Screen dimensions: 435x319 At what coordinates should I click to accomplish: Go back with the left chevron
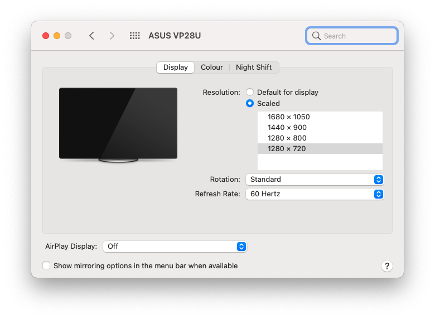pyautogui.click(x=92, y=36)
